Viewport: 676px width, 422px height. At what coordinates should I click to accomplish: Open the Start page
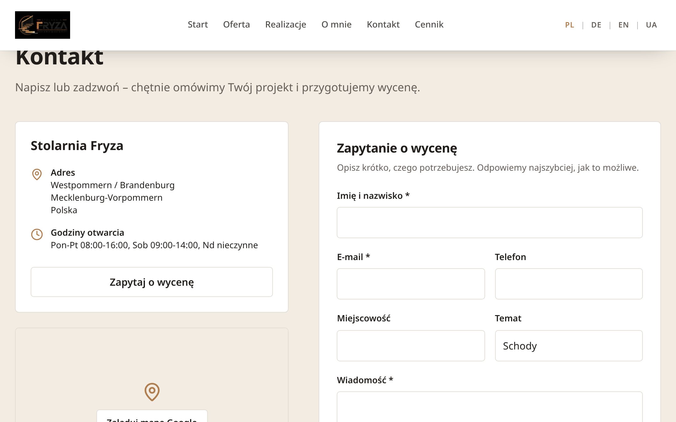[198, 24]
